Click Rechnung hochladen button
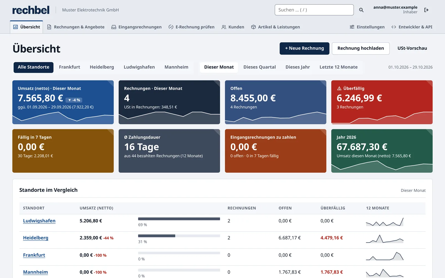 (361, 48)
